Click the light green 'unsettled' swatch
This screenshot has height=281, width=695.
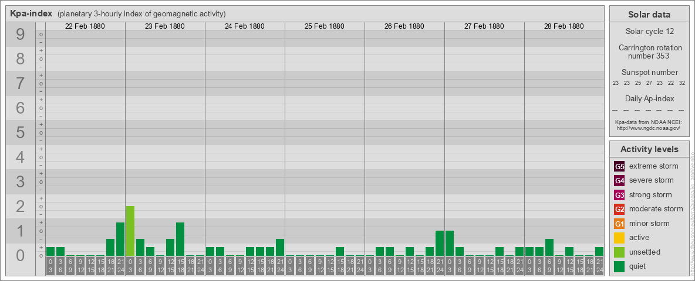pyautogui.click(x=619, y=252)
